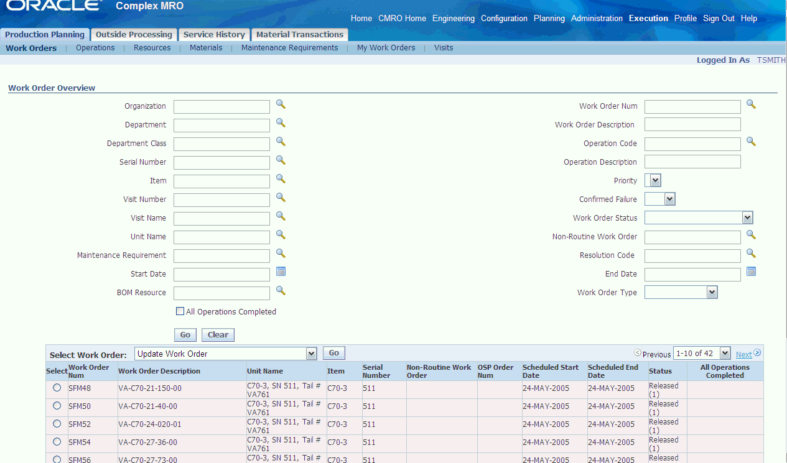Click the Go button beside Select Work Order
The width and height of the screenshot is (787, 463).
(334, 353)
